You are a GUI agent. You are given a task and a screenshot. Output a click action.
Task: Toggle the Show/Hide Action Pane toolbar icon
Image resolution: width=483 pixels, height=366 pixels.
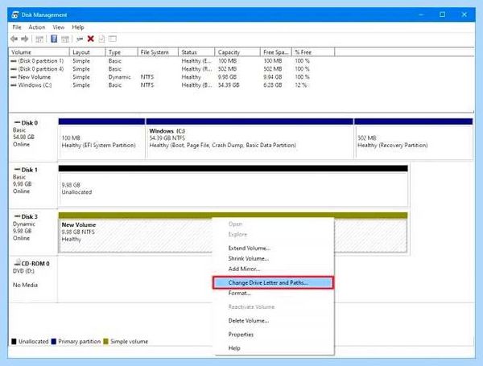pos(65,39)
